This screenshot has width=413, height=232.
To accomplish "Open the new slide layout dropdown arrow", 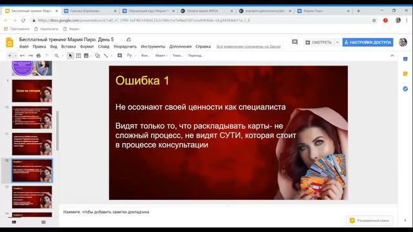I will coord(15,56).
